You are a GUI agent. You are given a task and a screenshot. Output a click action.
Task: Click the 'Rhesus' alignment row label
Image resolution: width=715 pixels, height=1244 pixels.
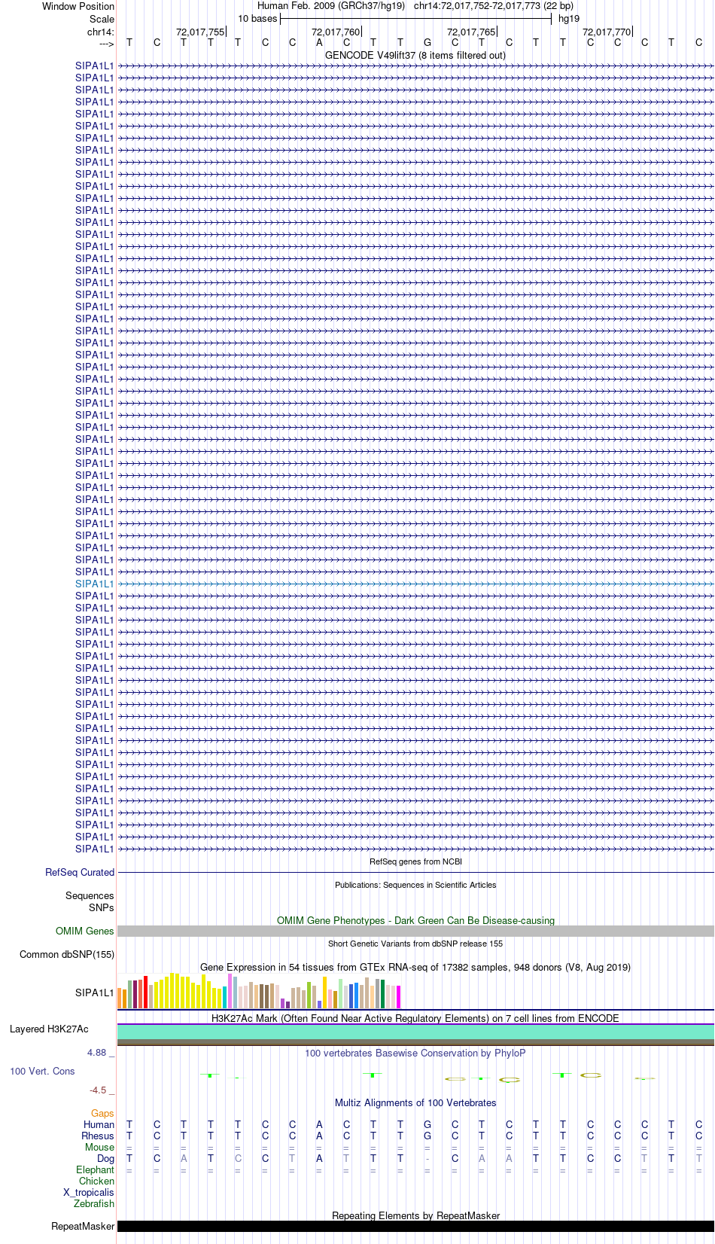point(98,1136)
